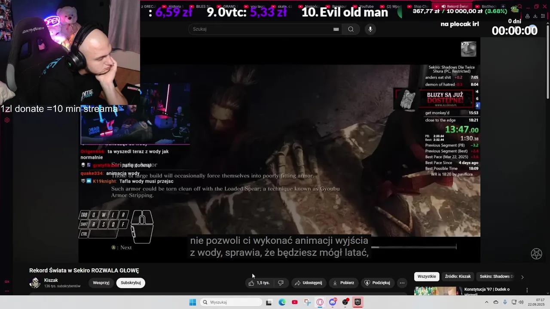Screen dimensions: 550x309
Task: Click the Wesprzyj join button
Action: coord(101,283)
